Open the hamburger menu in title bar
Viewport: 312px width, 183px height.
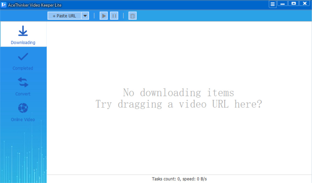(x=272, y=4)
